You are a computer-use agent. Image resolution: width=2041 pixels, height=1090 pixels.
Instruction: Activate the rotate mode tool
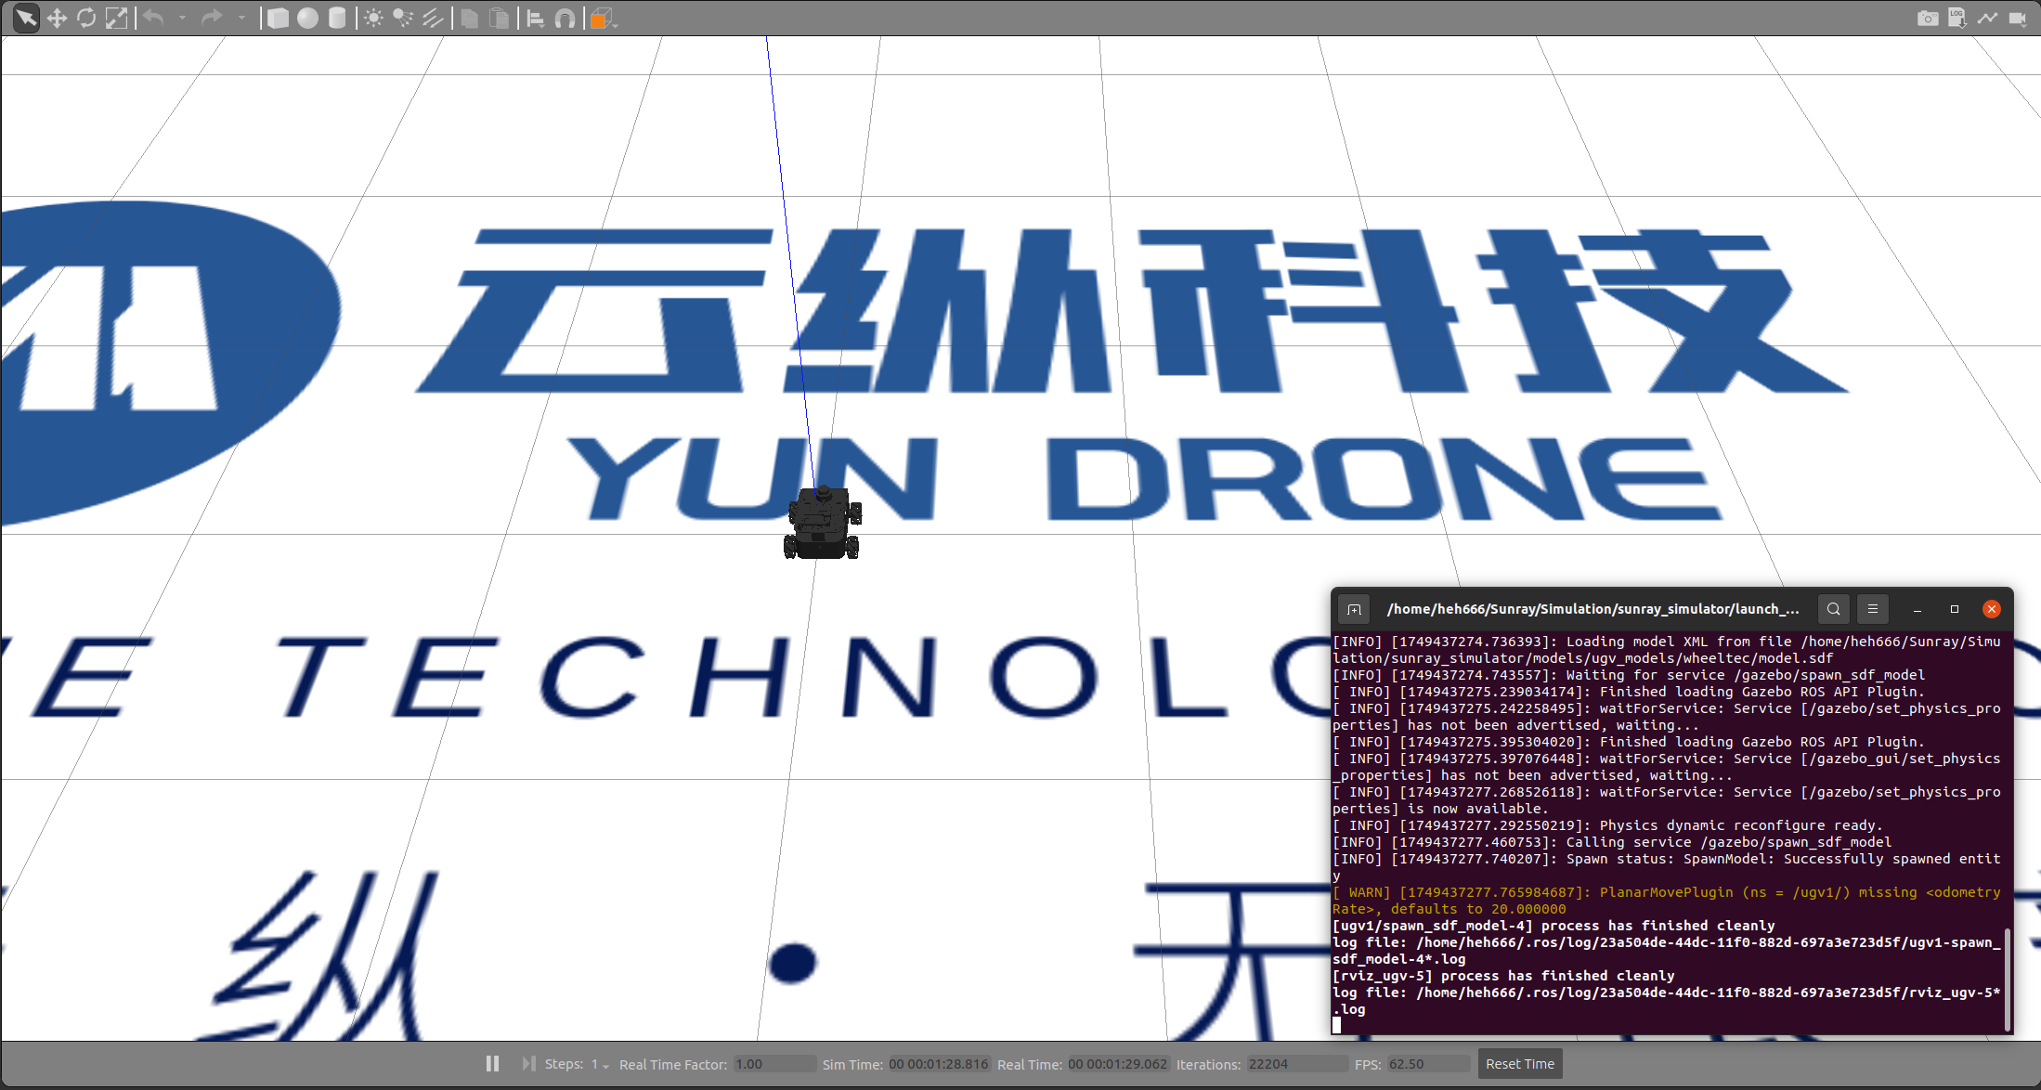click(86, 18)
